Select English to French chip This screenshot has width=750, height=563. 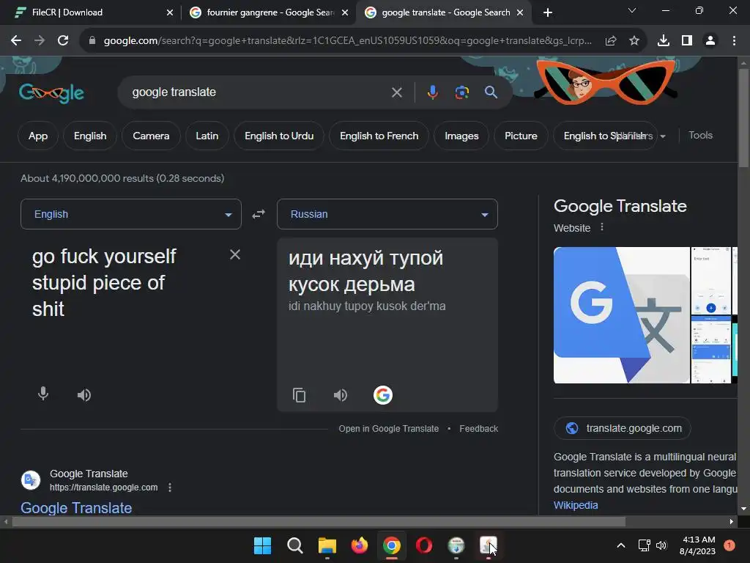(x=379, y=136)
